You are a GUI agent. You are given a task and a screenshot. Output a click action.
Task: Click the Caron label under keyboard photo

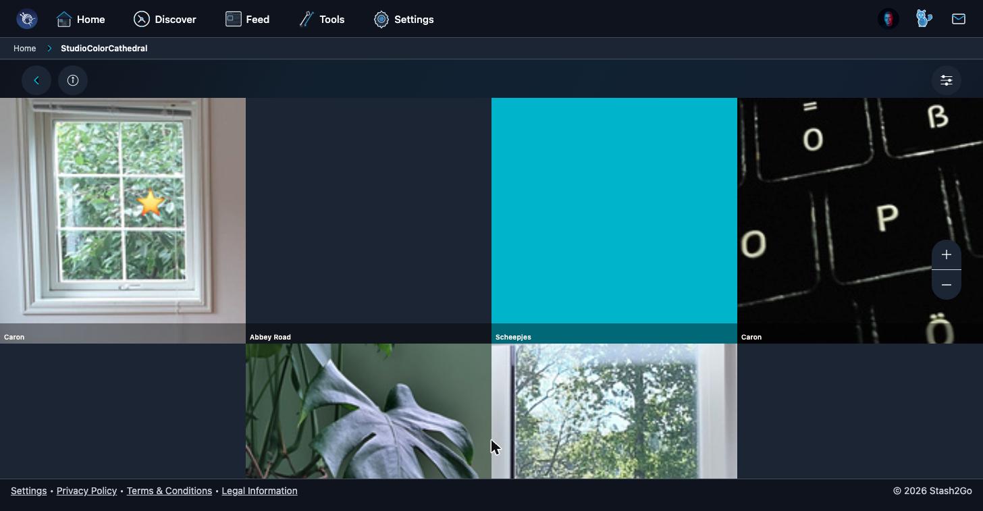pos(751,337)
